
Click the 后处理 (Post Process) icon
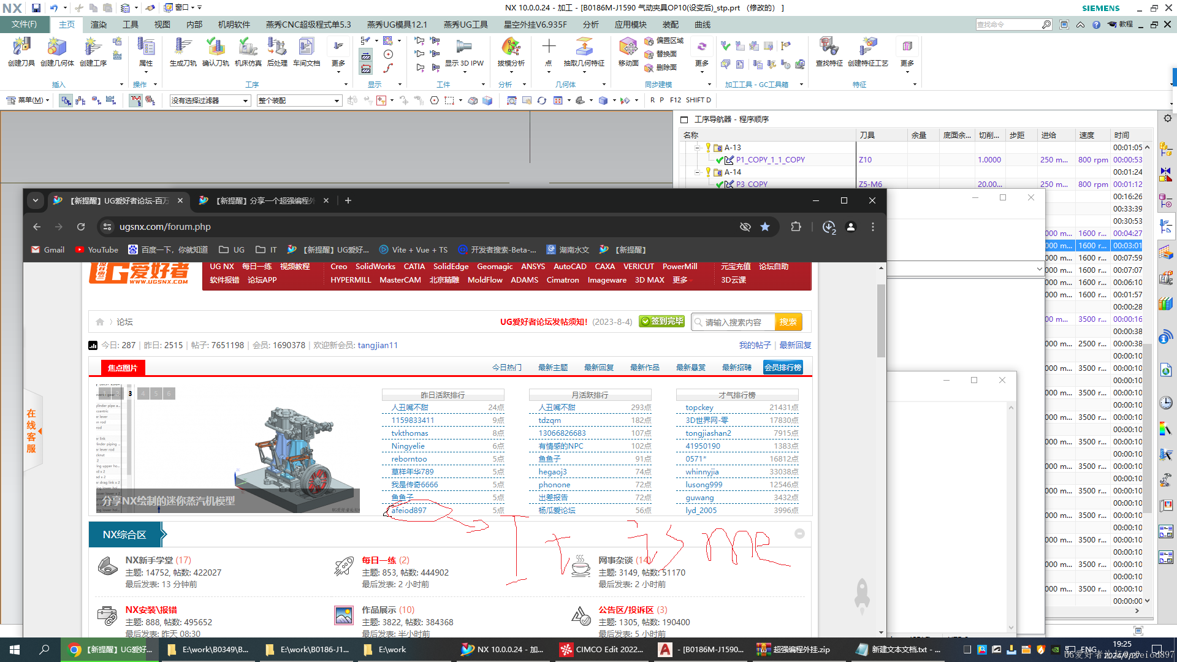tap(277, 51)
